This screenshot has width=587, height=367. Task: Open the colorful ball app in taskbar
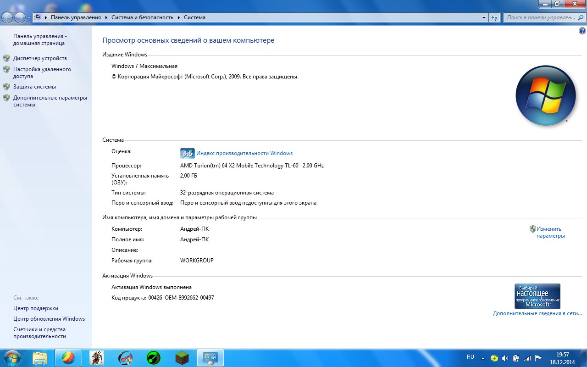tap(68, 358)
